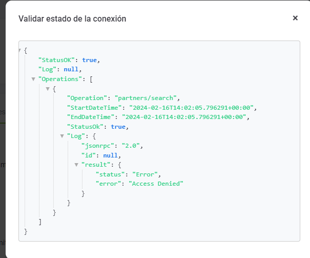The height and width of the screenshot is (258, 310).
Task: Click the "status" key in result
Action: 112,174
